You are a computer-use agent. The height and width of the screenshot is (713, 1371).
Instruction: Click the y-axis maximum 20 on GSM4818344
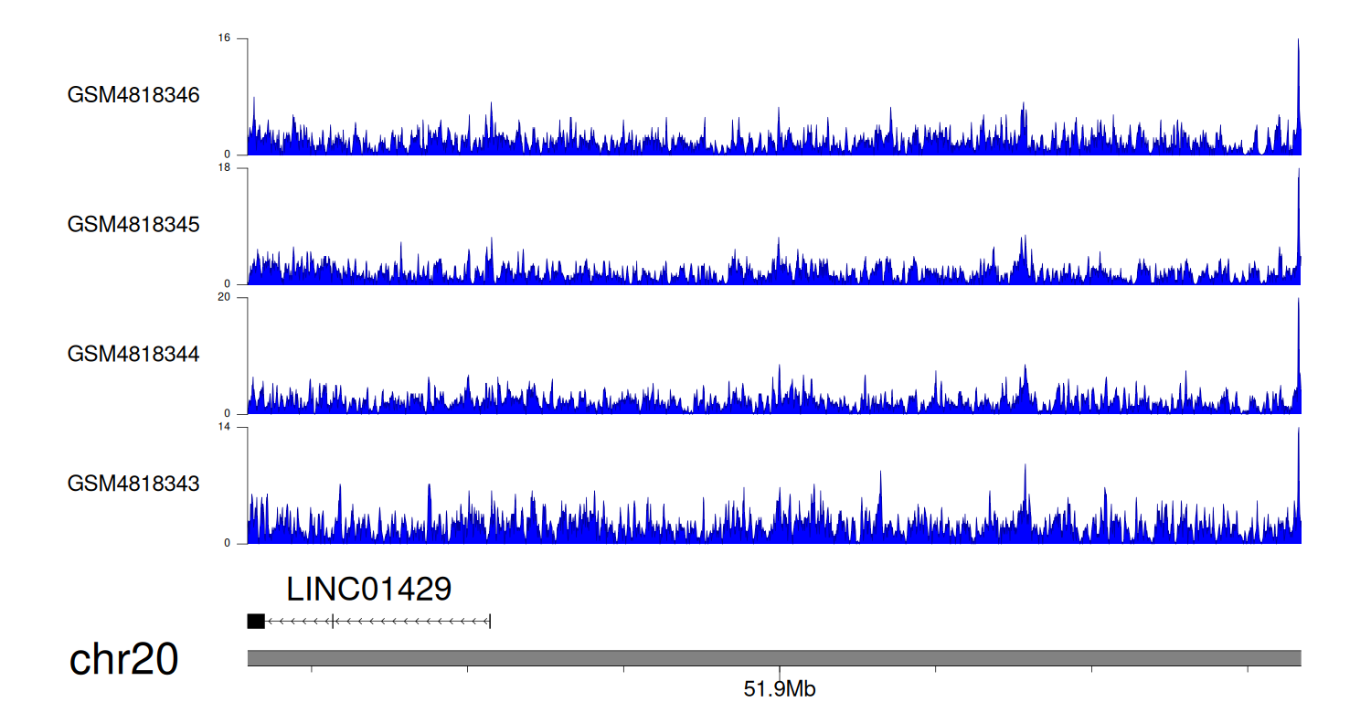coord(224,298)
